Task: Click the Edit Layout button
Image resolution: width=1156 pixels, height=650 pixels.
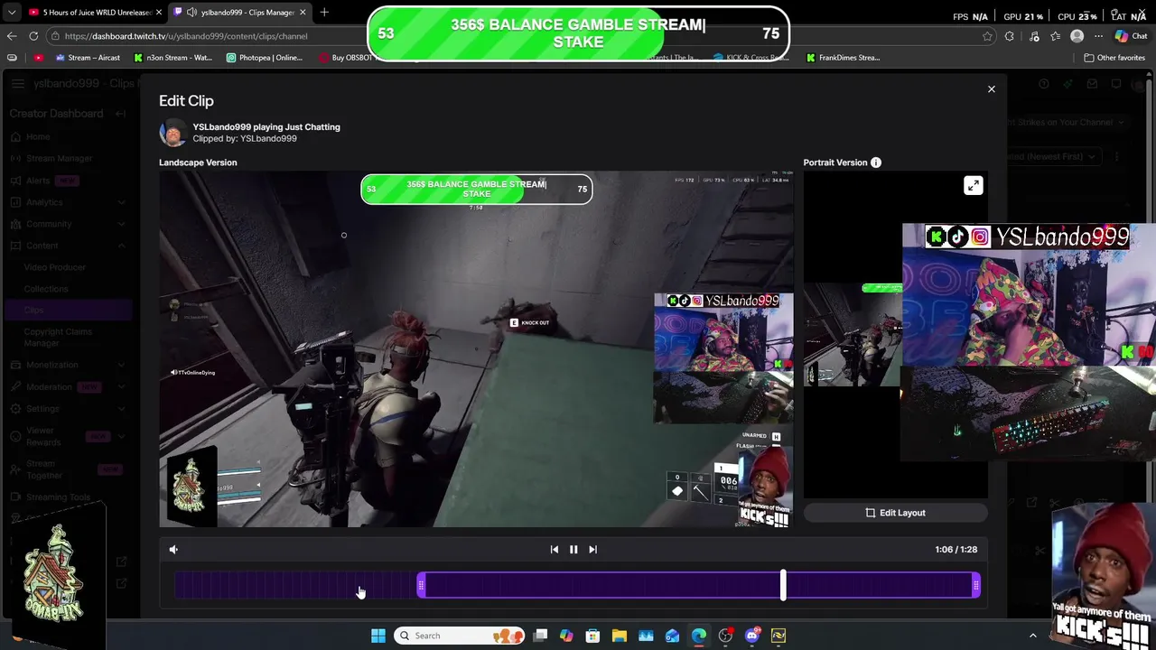Action: [895, 513]
